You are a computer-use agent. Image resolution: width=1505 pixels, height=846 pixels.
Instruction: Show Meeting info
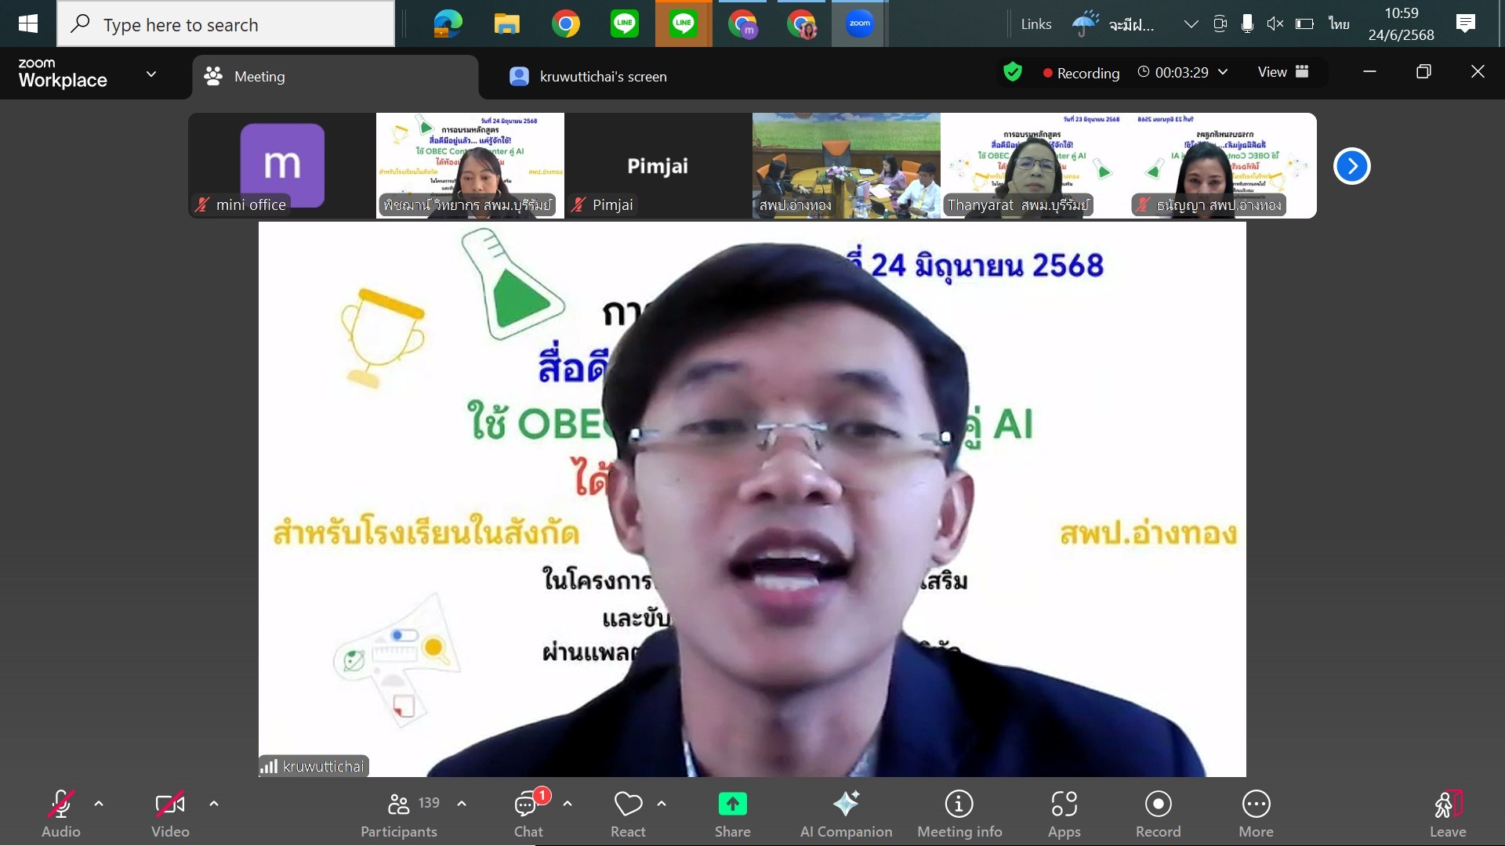tap(959, 815)
